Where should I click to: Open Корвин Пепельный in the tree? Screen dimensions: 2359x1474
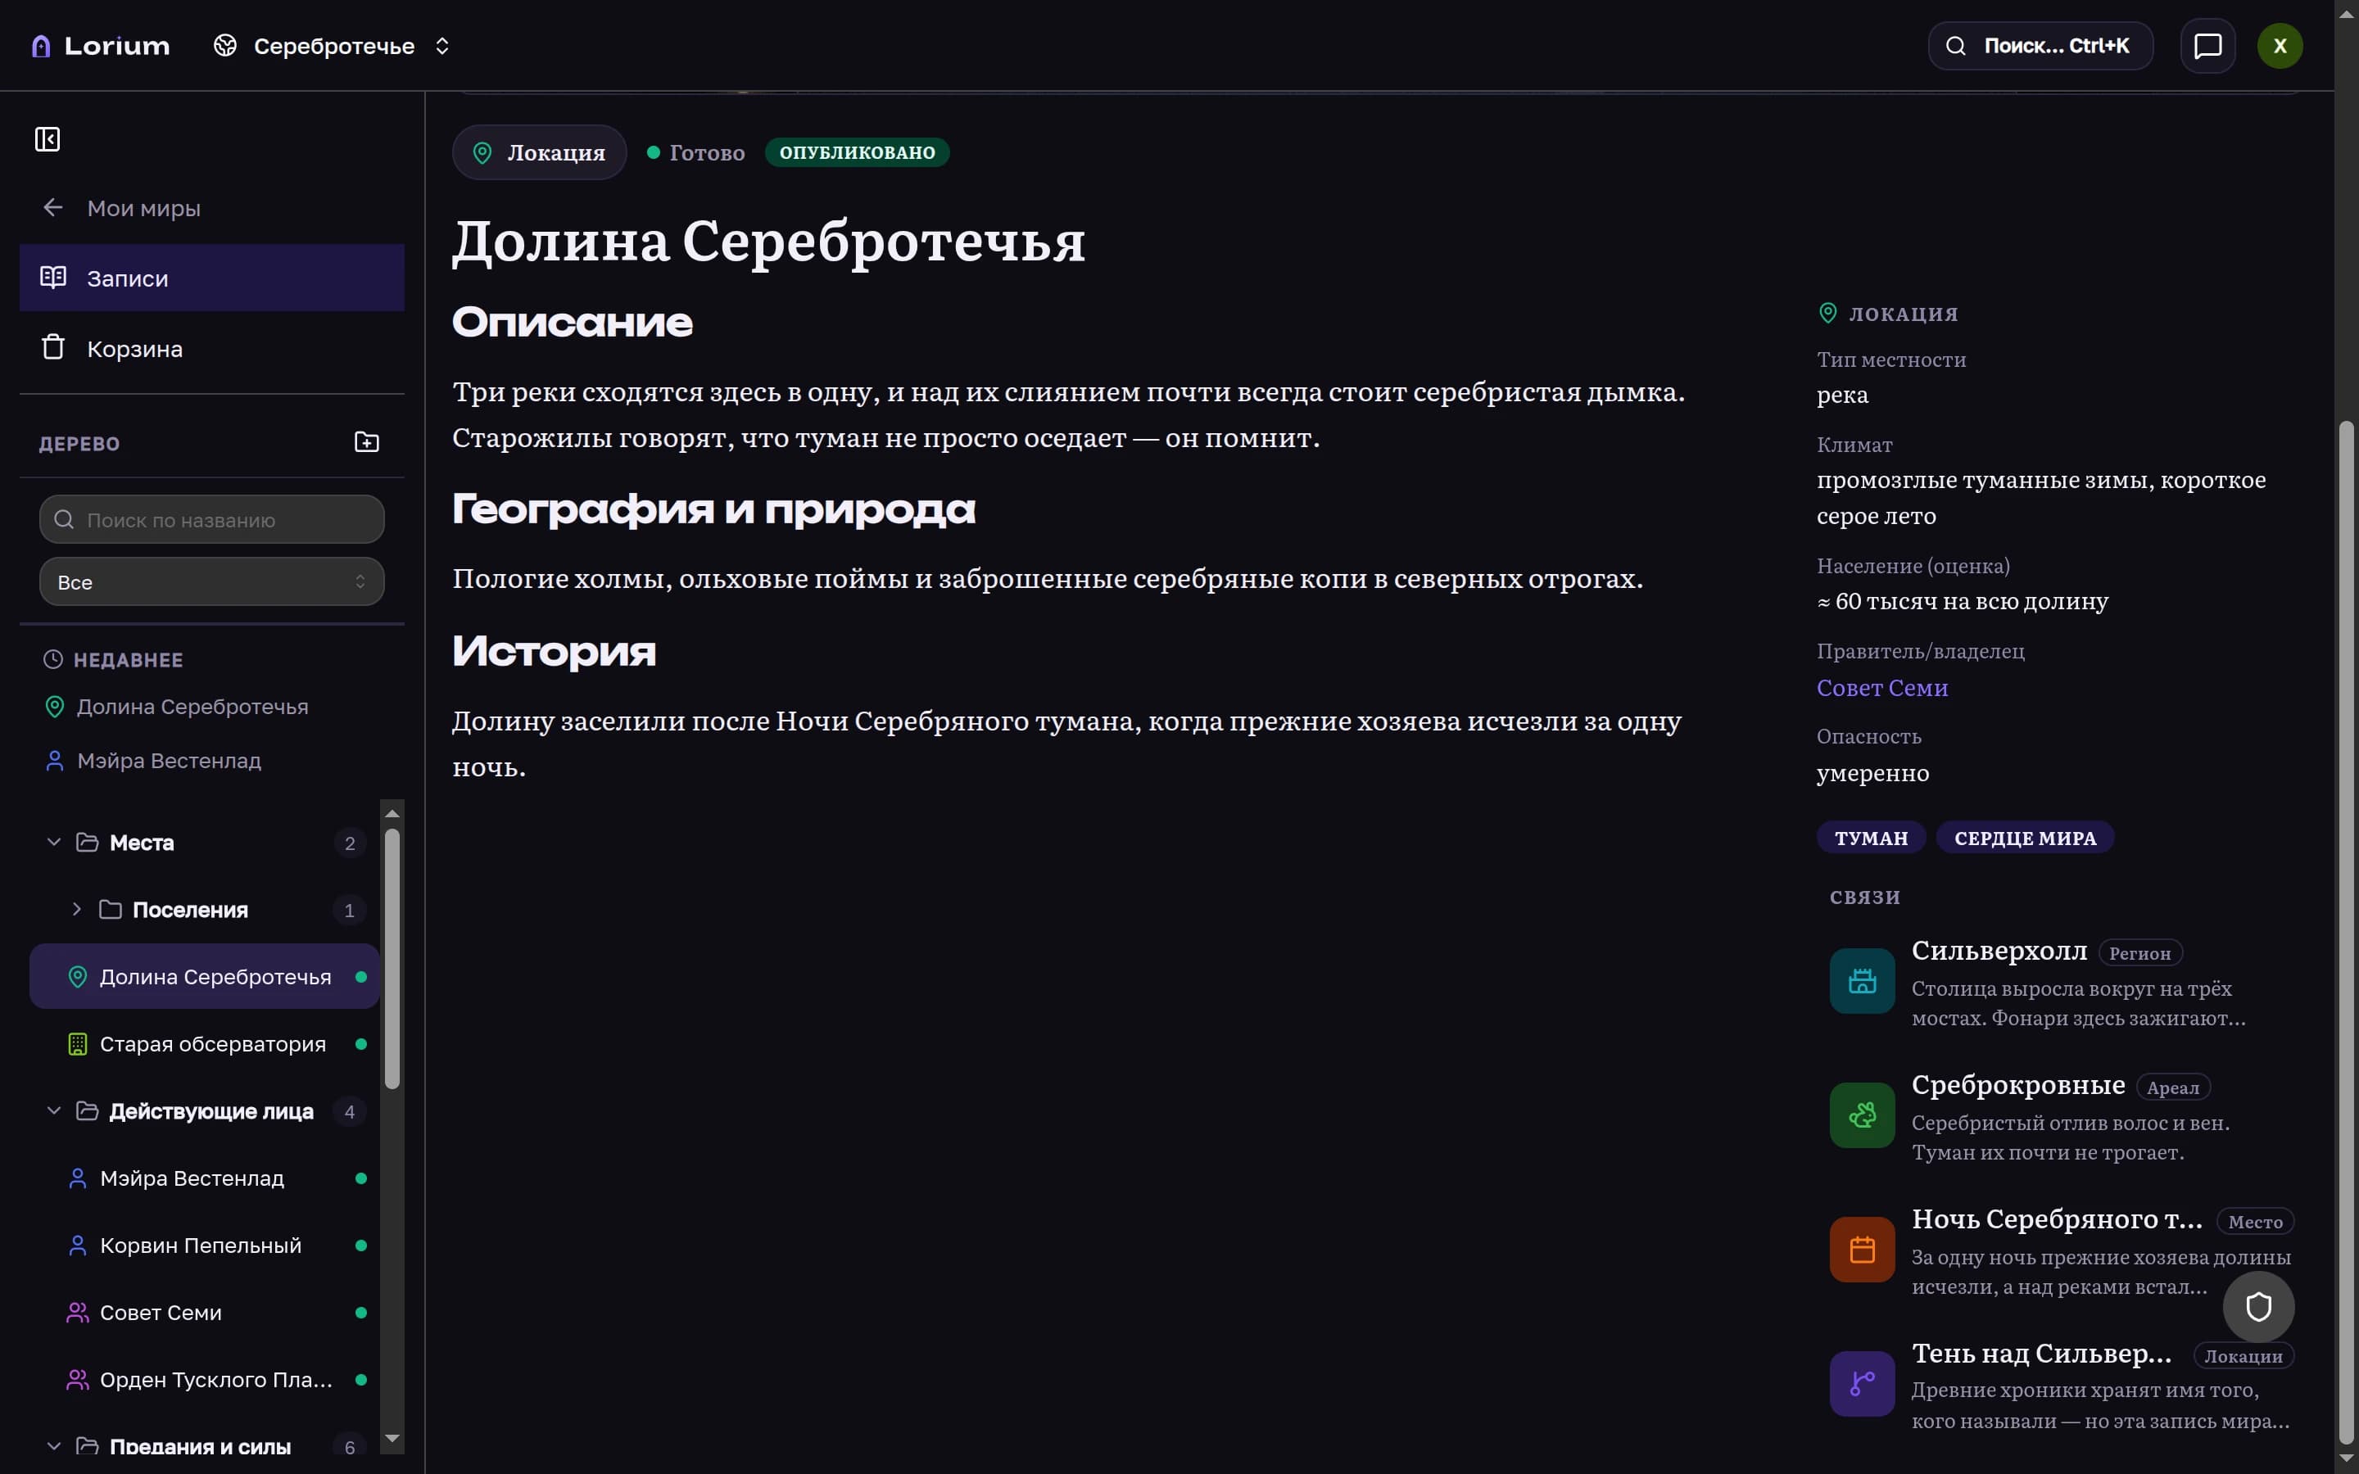point(204,1246)
